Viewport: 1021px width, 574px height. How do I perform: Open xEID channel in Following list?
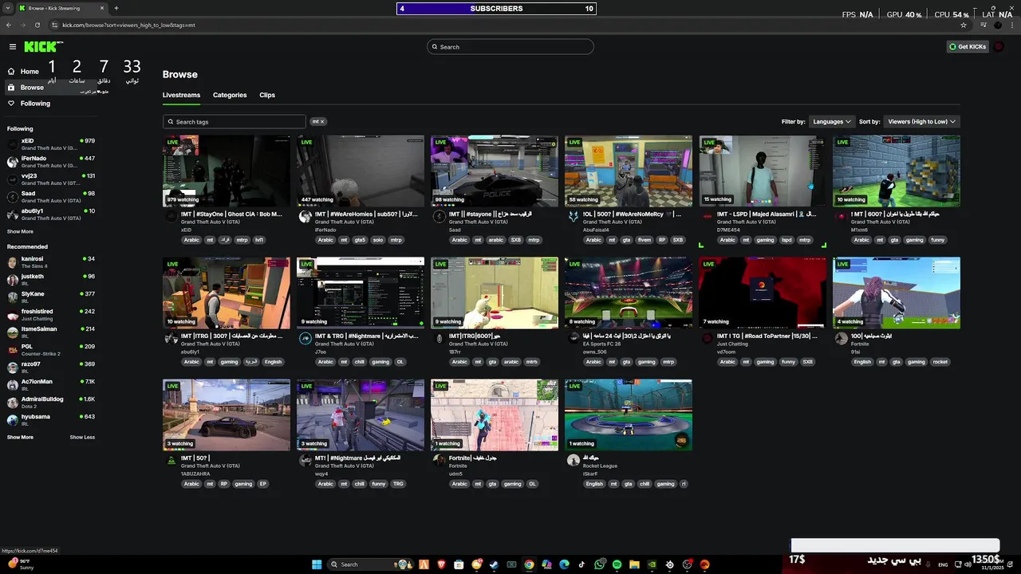pyautogui.click(x=51, y=144)
